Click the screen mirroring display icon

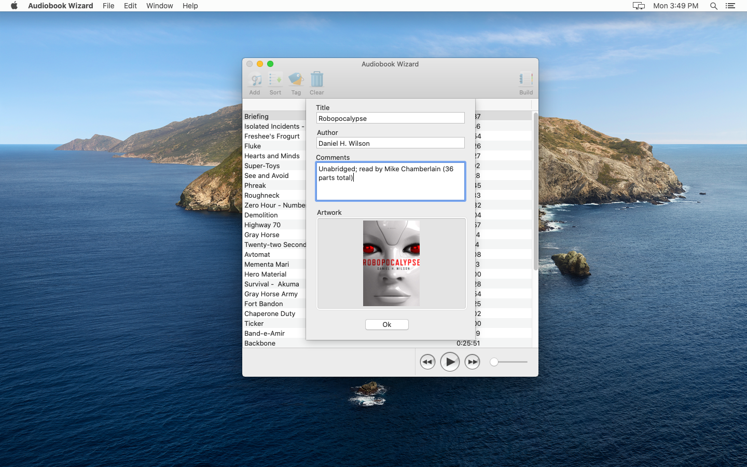pyautogui.click(x=639, y=6)
